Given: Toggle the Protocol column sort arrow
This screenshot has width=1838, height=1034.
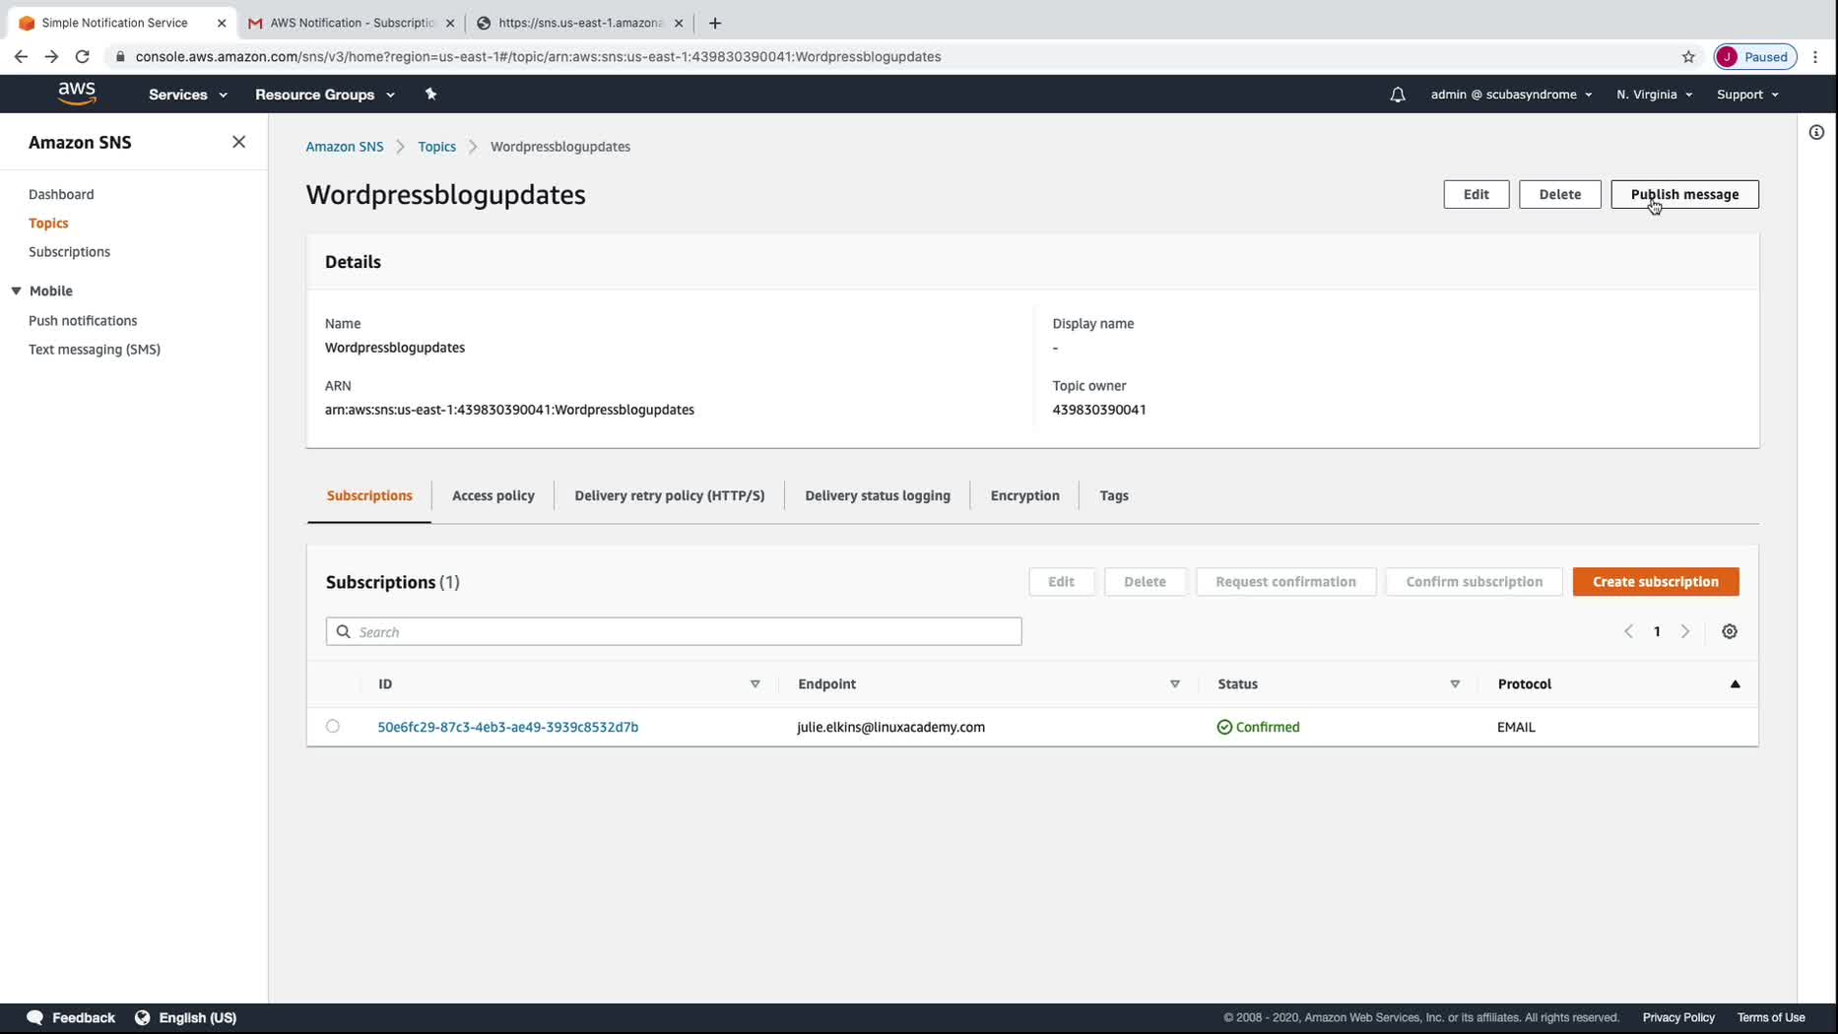Looking at the screenshot, I should tap(1736, 683).
